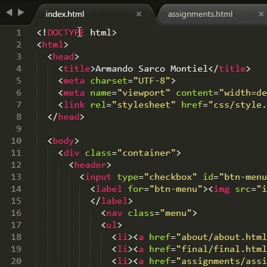Click the "stylesheet" rel value
Viewport: 267px width, 267px height.
(143, 105)
